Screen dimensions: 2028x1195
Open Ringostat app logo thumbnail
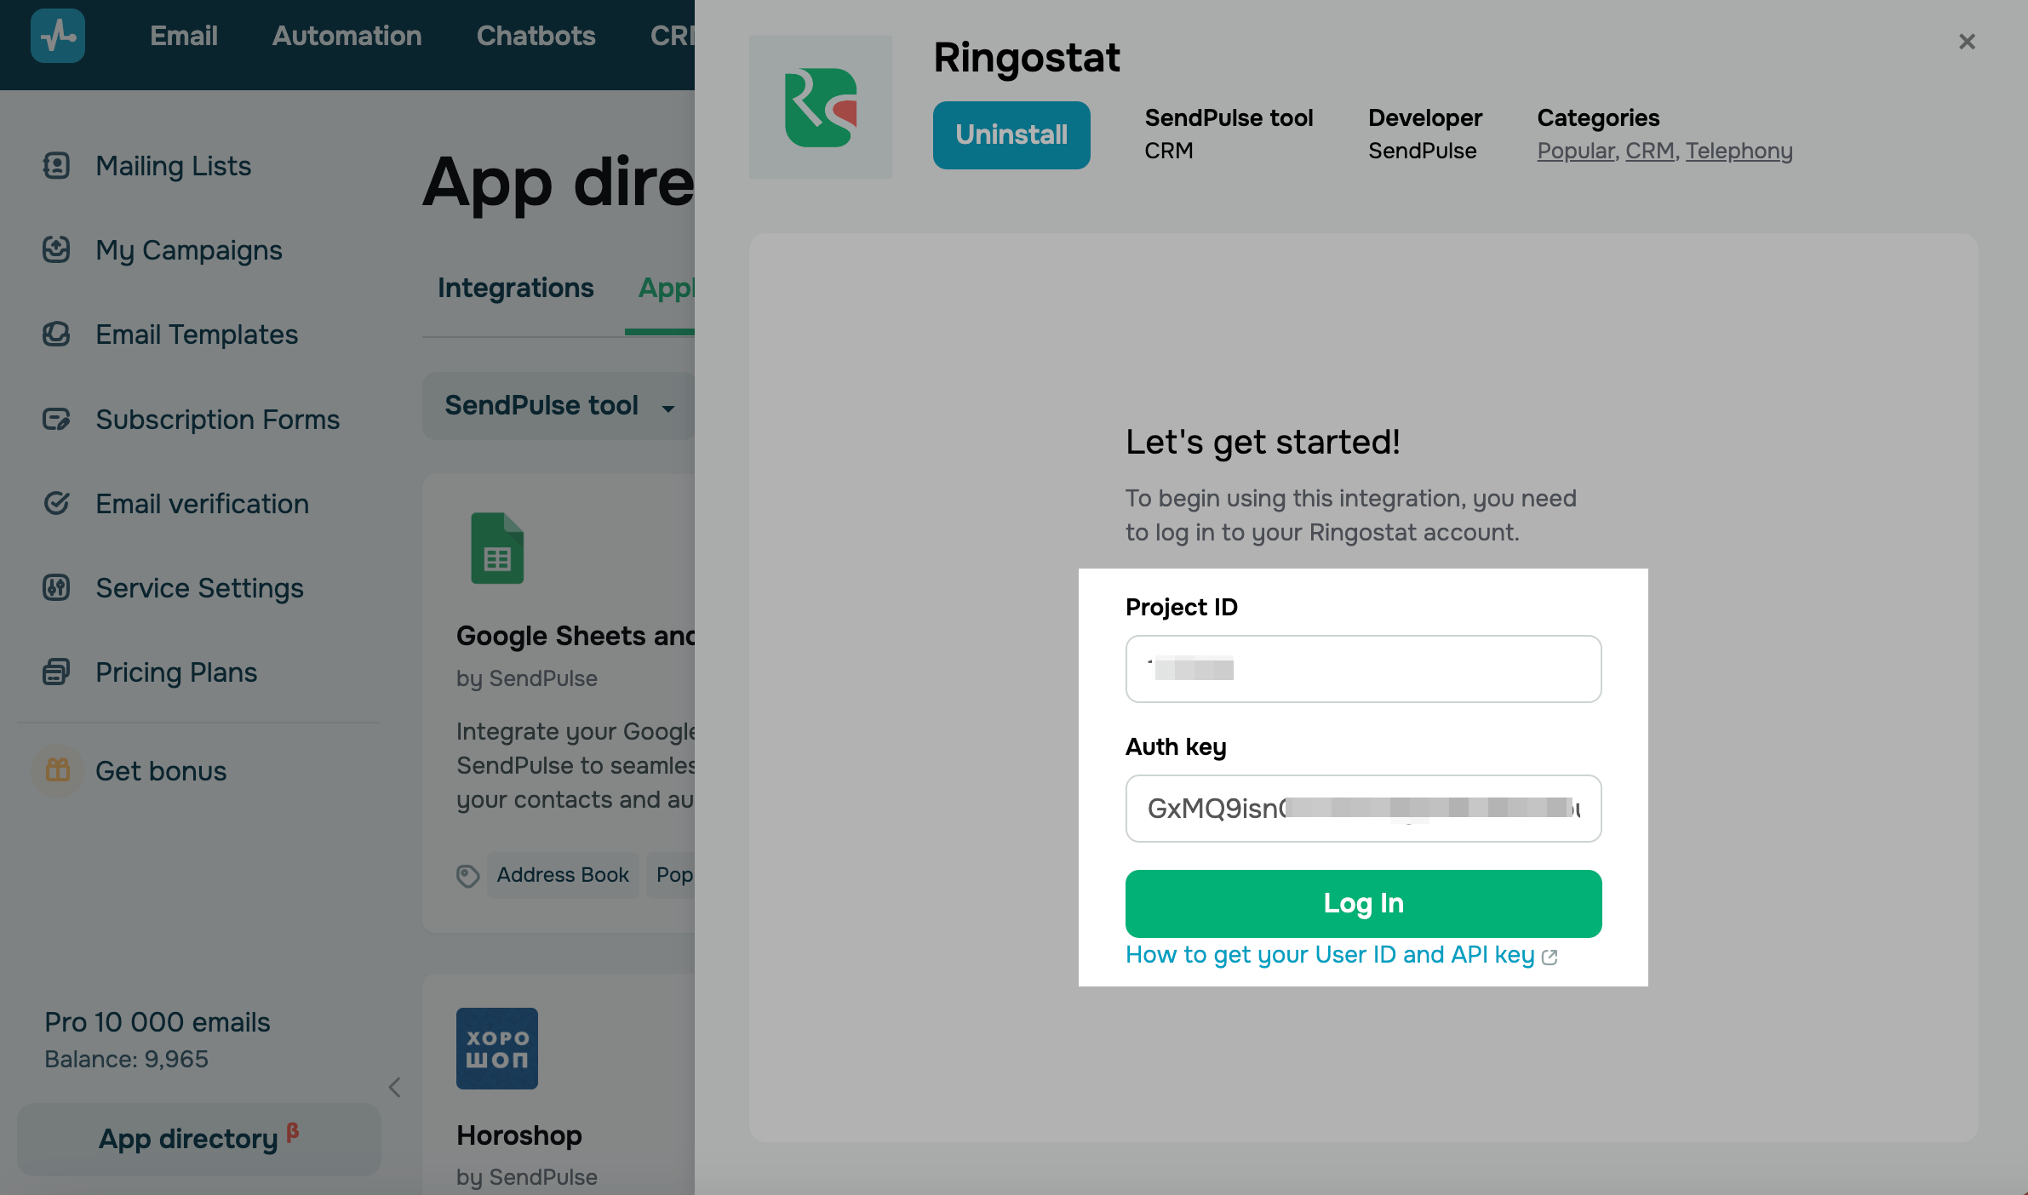click(x=821, y=107)
